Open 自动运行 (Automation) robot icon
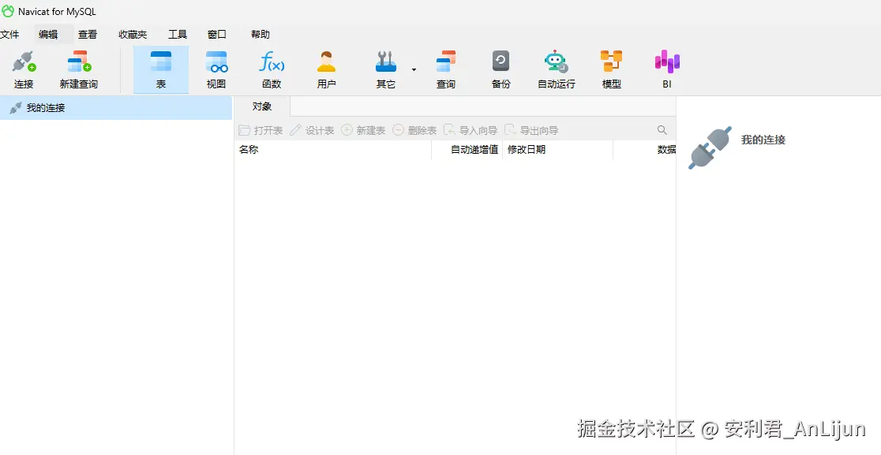This screenshot has width=881, height=455. tap(557, 70)
